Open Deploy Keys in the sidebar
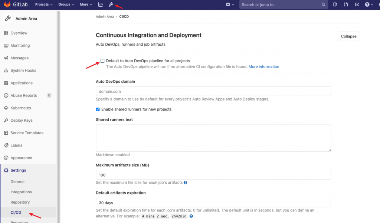The height and width of the screenshot is (223, 380). point(22,121)
